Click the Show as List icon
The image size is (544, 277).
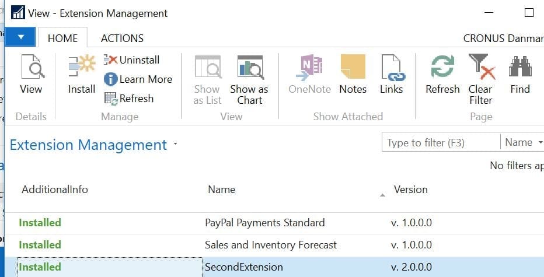208,66
